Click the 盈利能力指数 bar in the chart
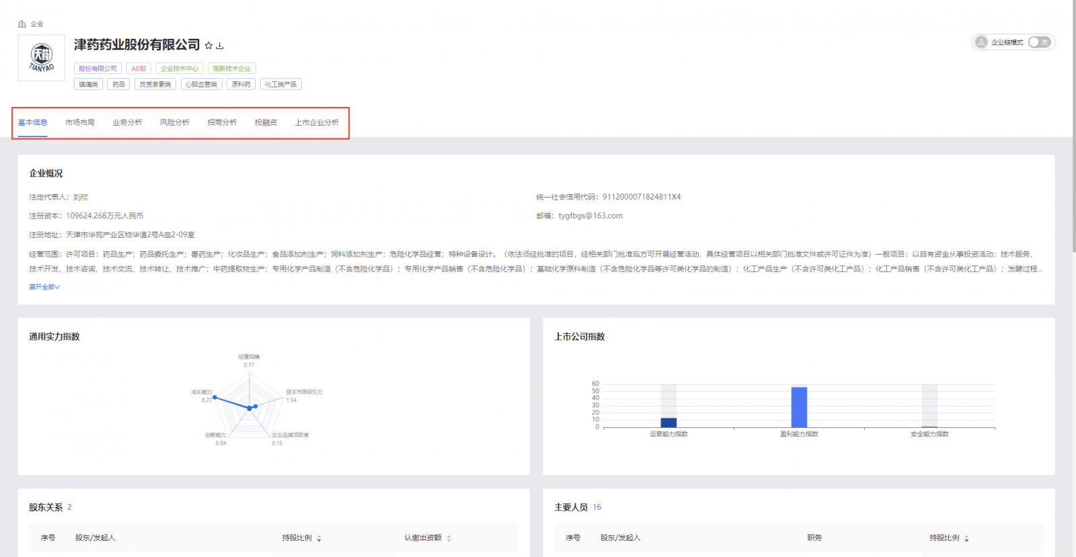 (799, 407)
